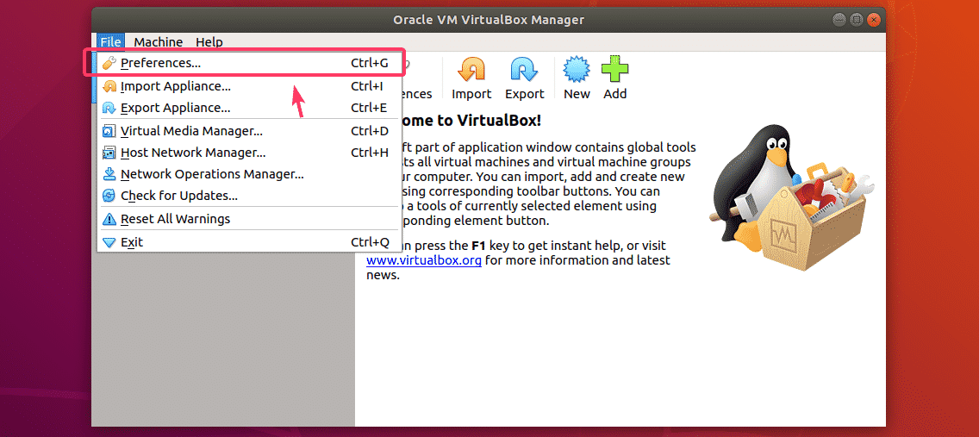This screenshot has width=979, height=437.
Task: Open Network Operations Manager... entry
Action: pyautogui.click(x=248, y=174)
